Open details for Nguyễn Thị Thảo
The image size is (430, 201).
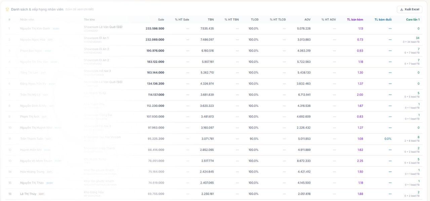click(x=32, y=183)
